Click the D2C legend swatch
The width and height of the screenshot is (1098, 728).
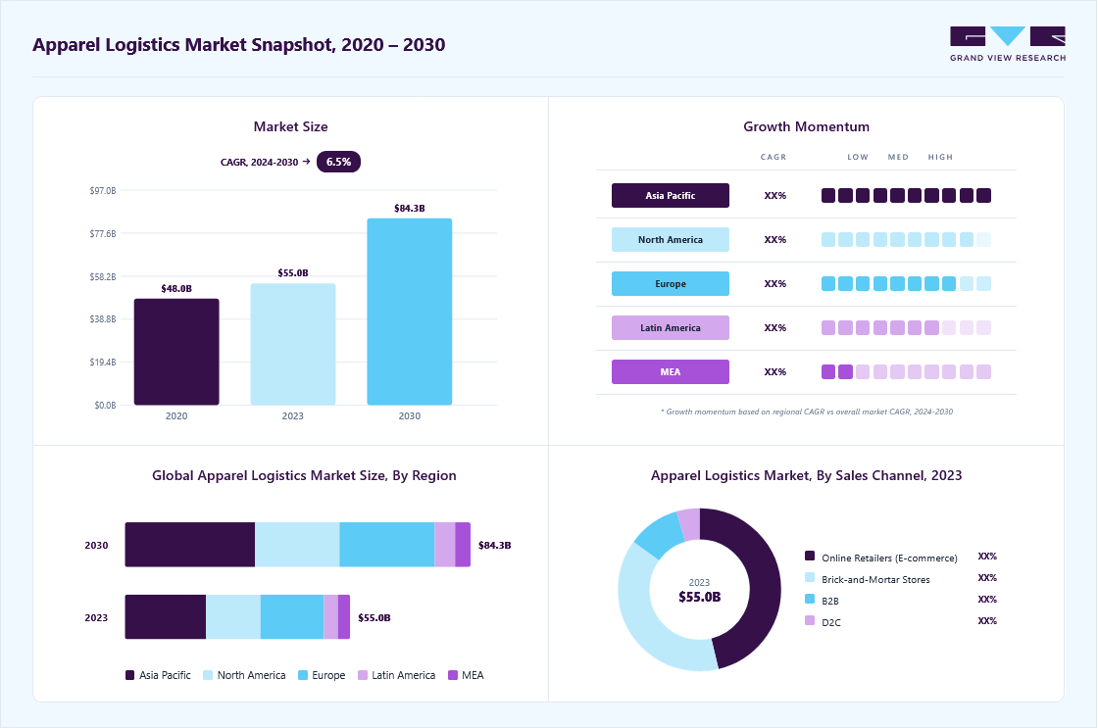pyautogui.click(x=810, y=620)
